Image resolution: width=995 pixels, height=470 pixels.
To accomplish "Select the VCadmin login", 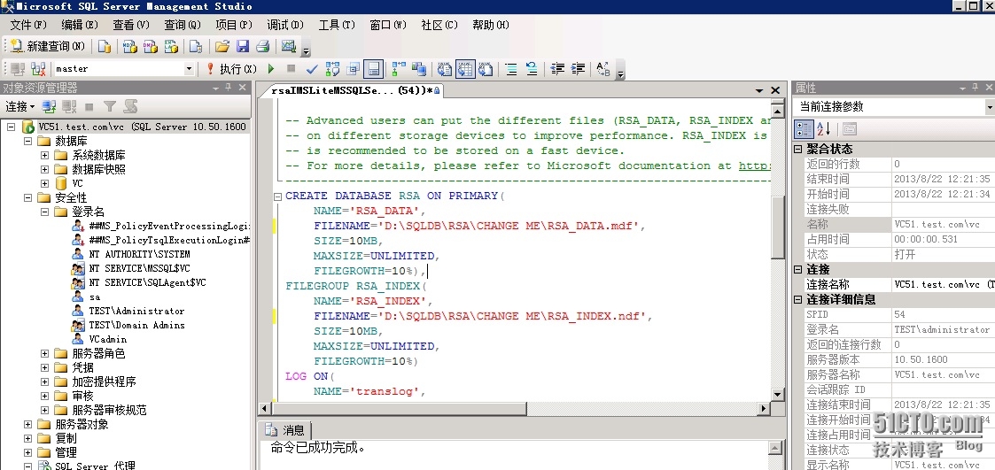I will (x=107, y=339).
